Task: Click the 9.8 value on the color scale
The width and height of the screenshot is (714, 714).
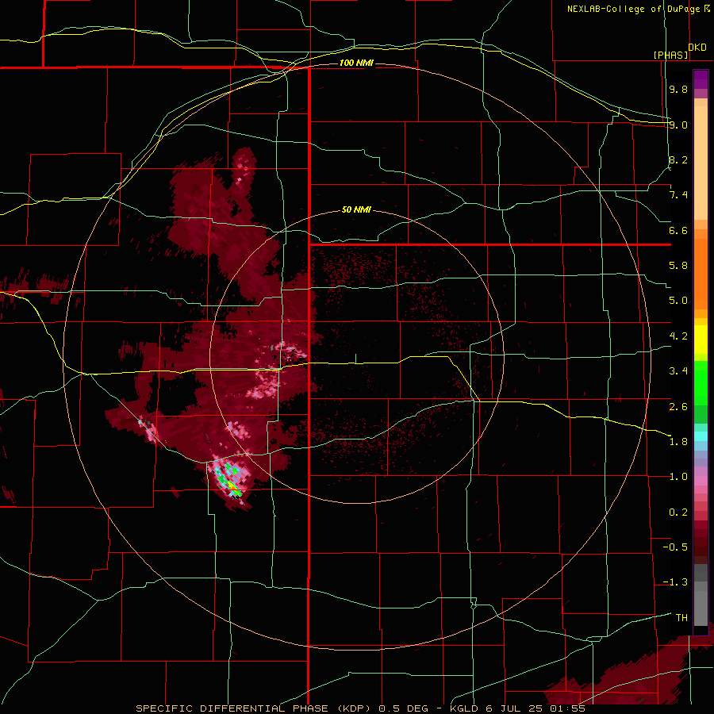Action: [x=678, y=89]
